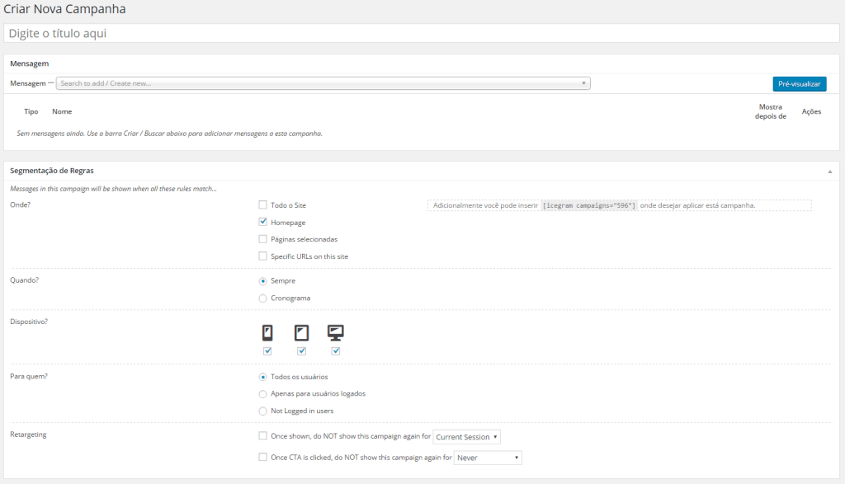Enable the Todo o Site option
This screenshot has width=845, height=484.
[x=262, y=204]
